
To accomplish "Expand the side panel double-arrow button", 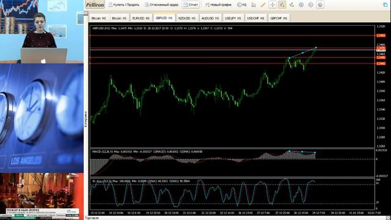I will (x=86, y=13).
